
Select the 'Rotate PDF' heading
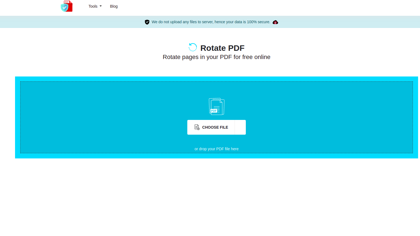[x=222, y=48]
